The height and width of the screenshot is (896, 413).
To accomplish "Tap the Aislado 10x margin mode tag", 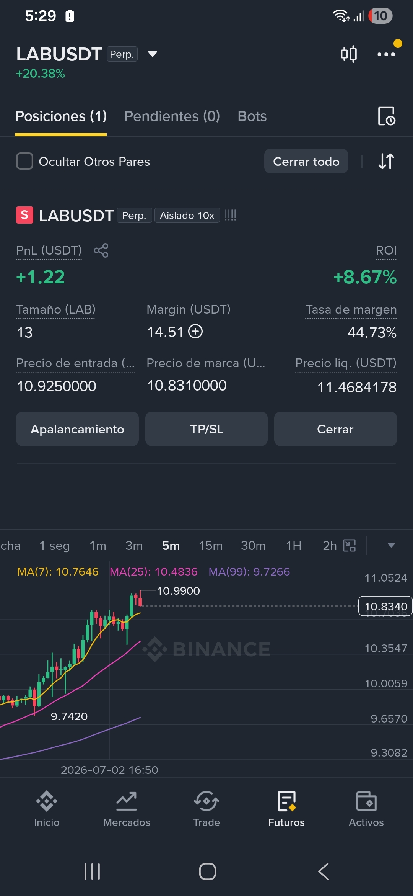I will pyautogui.click(x=187, y=215).
